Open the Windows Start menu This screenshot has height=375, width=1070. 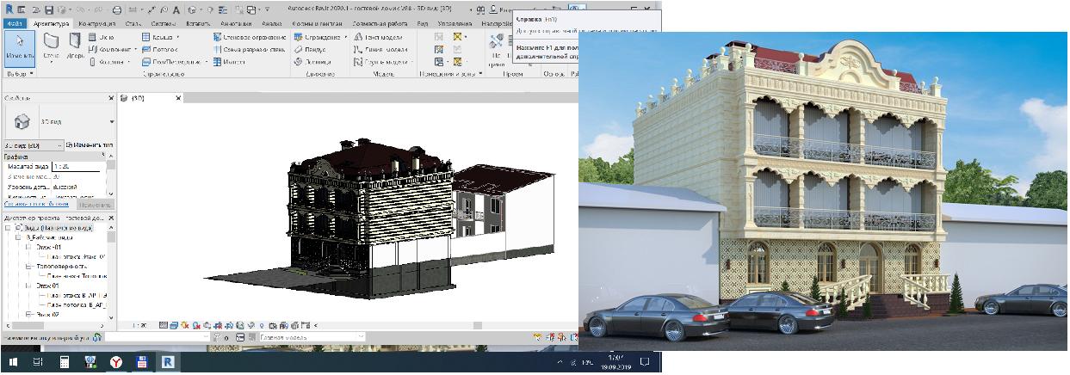[x=12, y=362]
